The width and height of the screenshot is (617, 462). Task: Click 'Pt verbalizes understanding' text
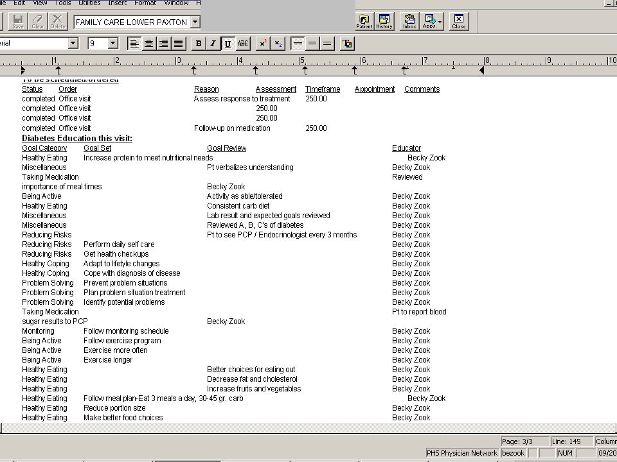point(250,167)
